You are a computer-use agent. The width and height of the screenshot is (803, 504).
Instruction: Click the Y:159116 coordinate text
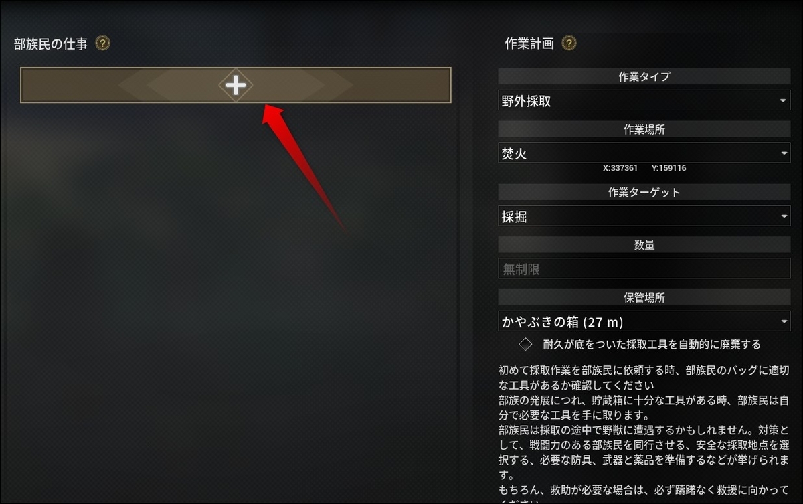tap(668, 168)
